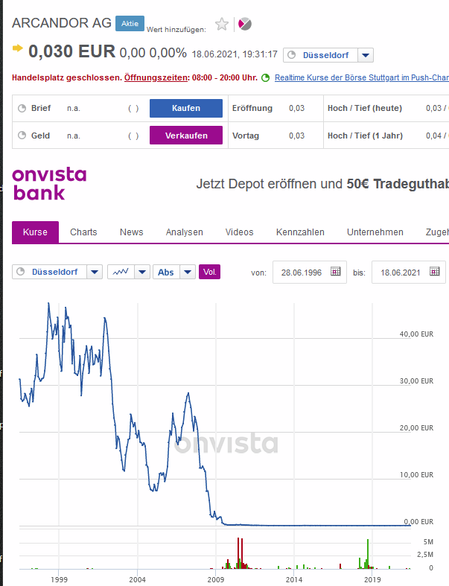Click the Eröffnung value 0,03
Viewport: 449px width, 586px height.
click(x=296, y=108)
